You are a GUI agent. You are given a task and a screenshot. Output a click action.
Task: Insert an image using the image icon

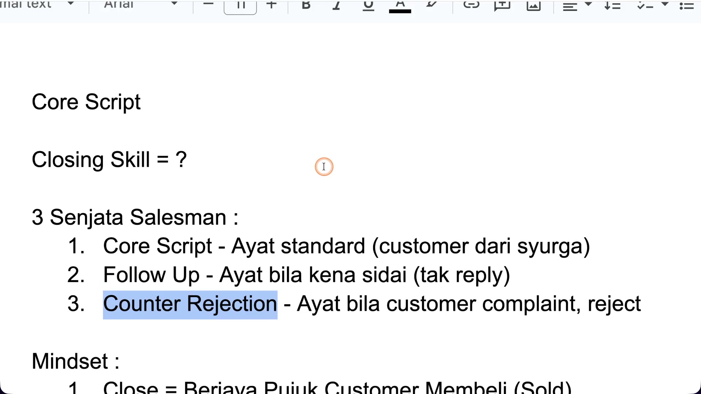[533, 5]
